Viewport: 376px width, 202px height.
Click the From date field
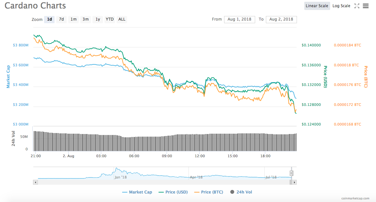point(239,19)
